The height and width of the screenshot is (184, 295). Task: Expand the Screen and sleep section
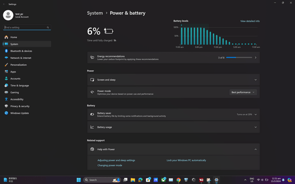coord(173,80)
